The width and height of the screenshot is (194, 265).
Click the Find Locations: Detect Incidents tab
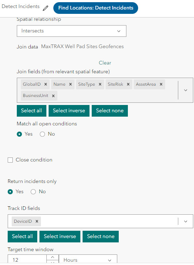[x=96, y=8]
